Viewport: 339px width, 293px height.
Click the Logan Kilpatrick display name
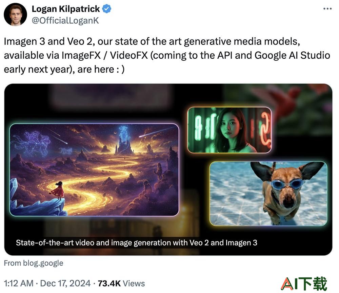pos(66,9)
